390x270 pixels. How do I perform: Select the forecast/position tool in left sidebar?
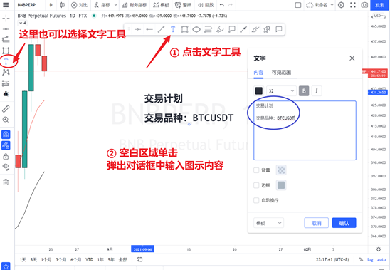(6, 83)
